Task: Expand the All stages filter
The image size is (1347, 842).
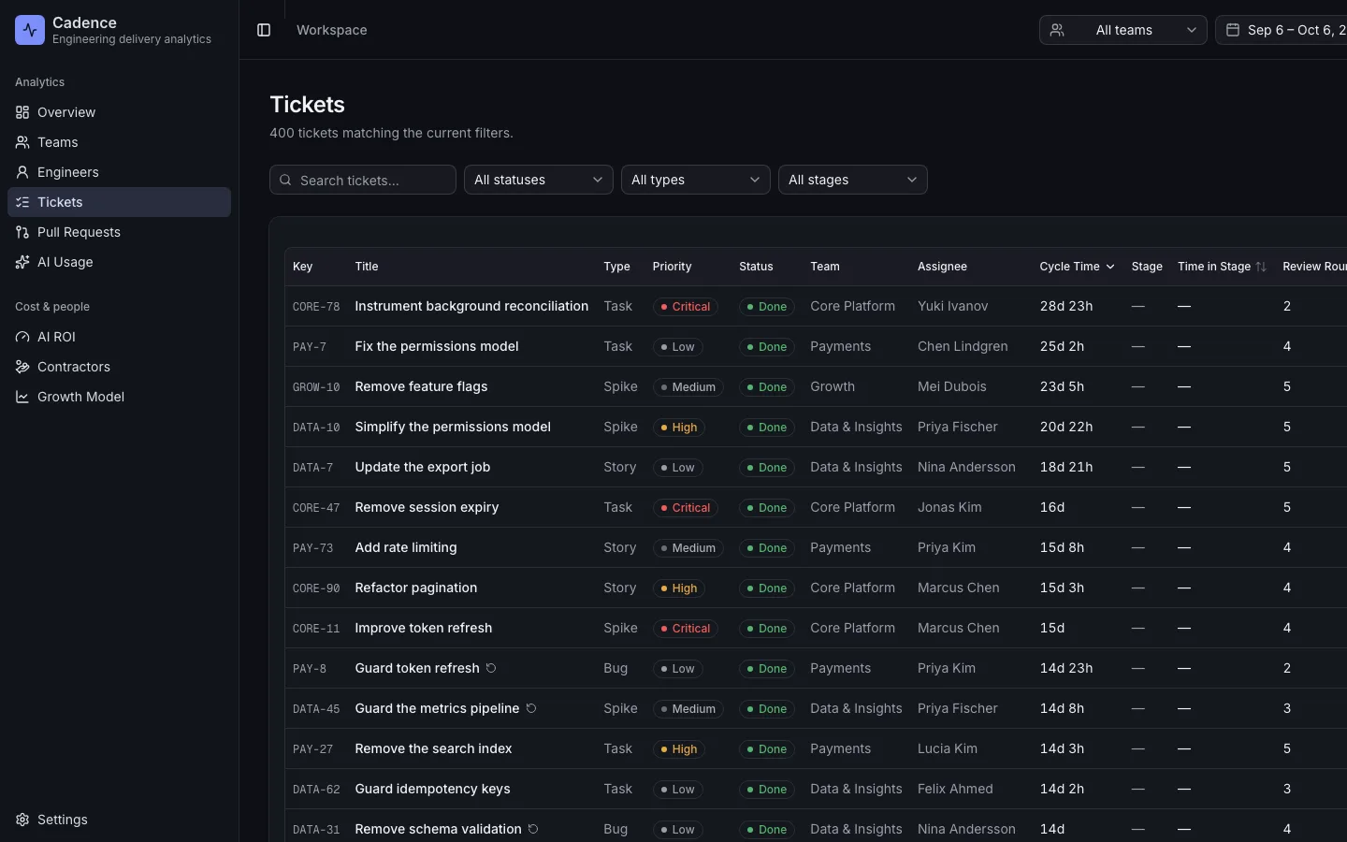Action: point(853,180)
